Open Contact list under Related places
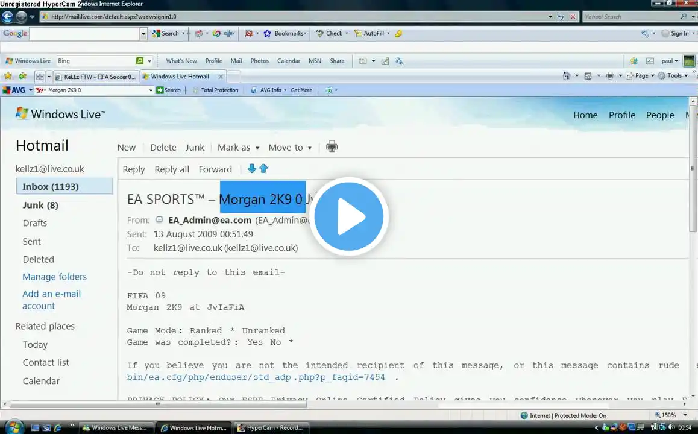 tap(46, 362)
